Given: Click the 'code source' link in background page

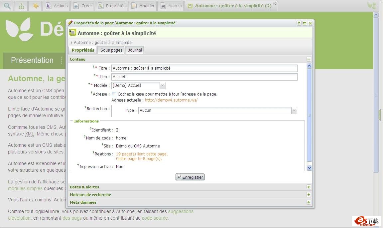Looking at the screenshot, I should 155,218.
